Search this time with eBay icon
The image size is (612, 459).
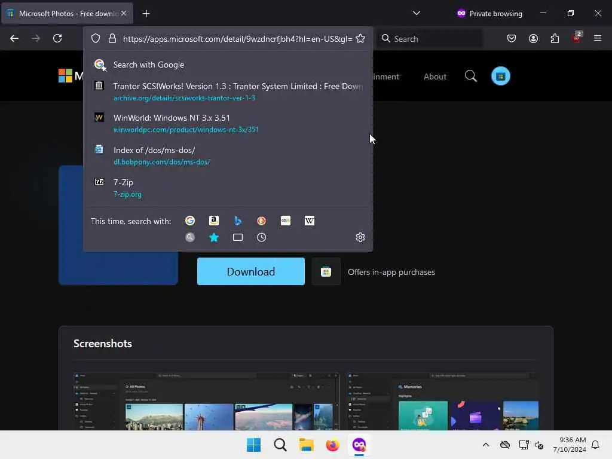pyautogui.click(x=286, y=221)
